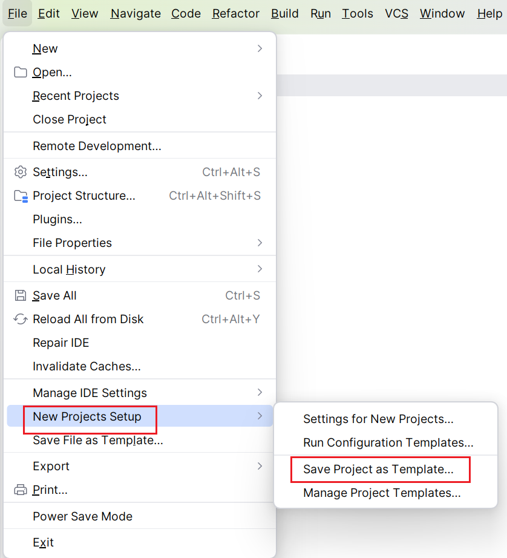Image resolution: width=507 pixels, height=558 pixels.
Task: Click the printer icon next to Print
Action: click(21, 490)
